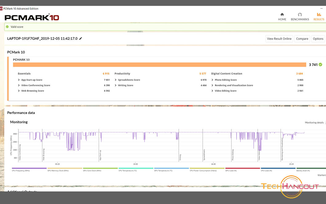The image size is (326, 204).
Task: Go to the Benchmarks section
Action: pyautogui.click(x=300, y=17)
